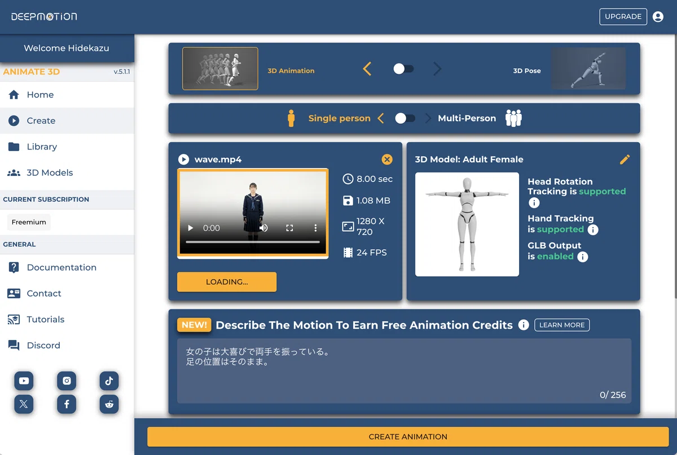Click the CREATE ANIMATION button
This screenshot has width=677, height=455.
coord(408,437)
